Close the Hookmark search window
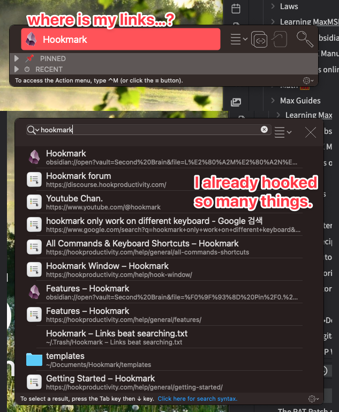Image resolution: width=339 pixels, height=412 pixels. [311, 132]
